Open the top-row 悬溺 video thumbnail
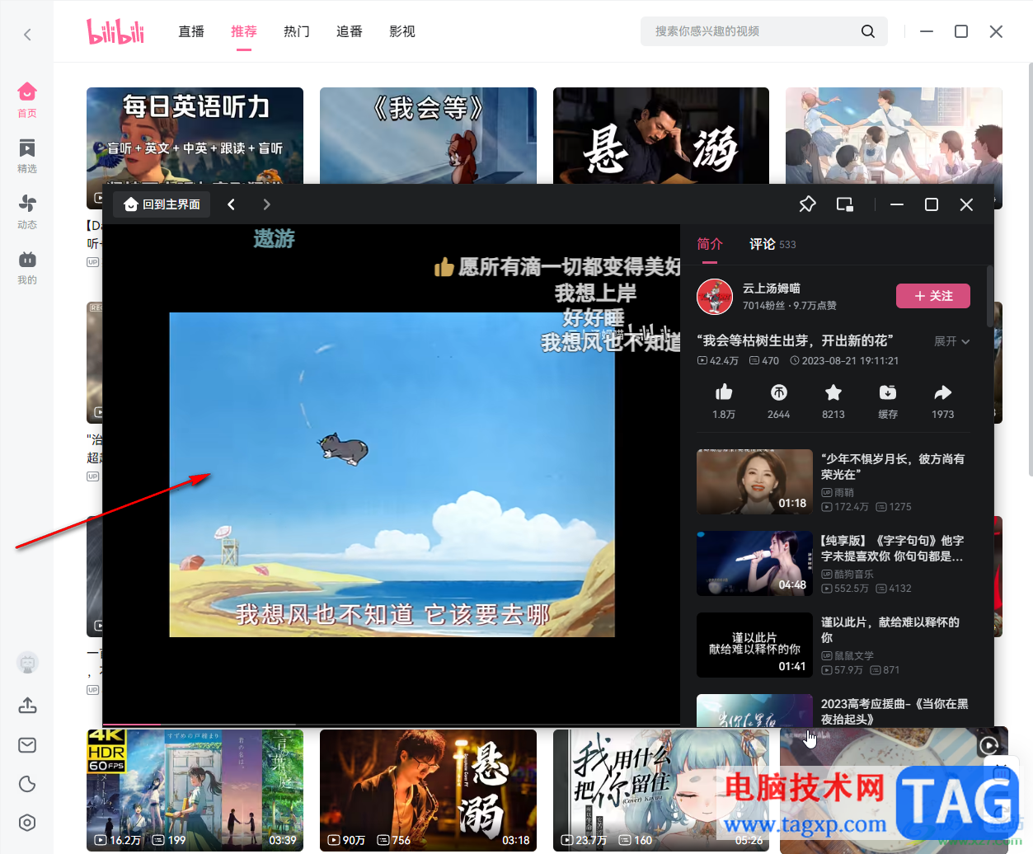 (661, 136)
